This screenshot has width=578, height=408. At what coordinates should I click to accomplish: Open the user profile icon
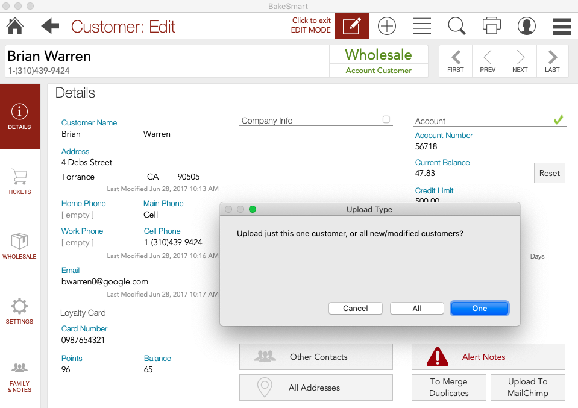[x=526, y=26]
